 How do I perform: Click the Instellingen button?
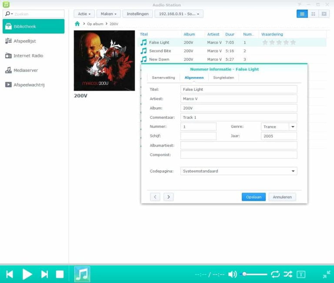point(137,14)
